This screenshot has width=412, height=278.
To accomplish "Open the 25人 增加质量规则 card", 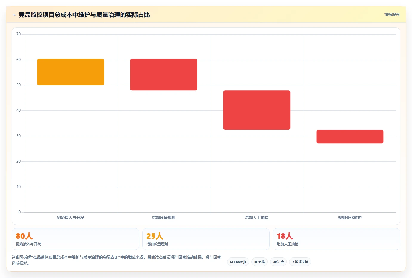I will coord(206,239).
